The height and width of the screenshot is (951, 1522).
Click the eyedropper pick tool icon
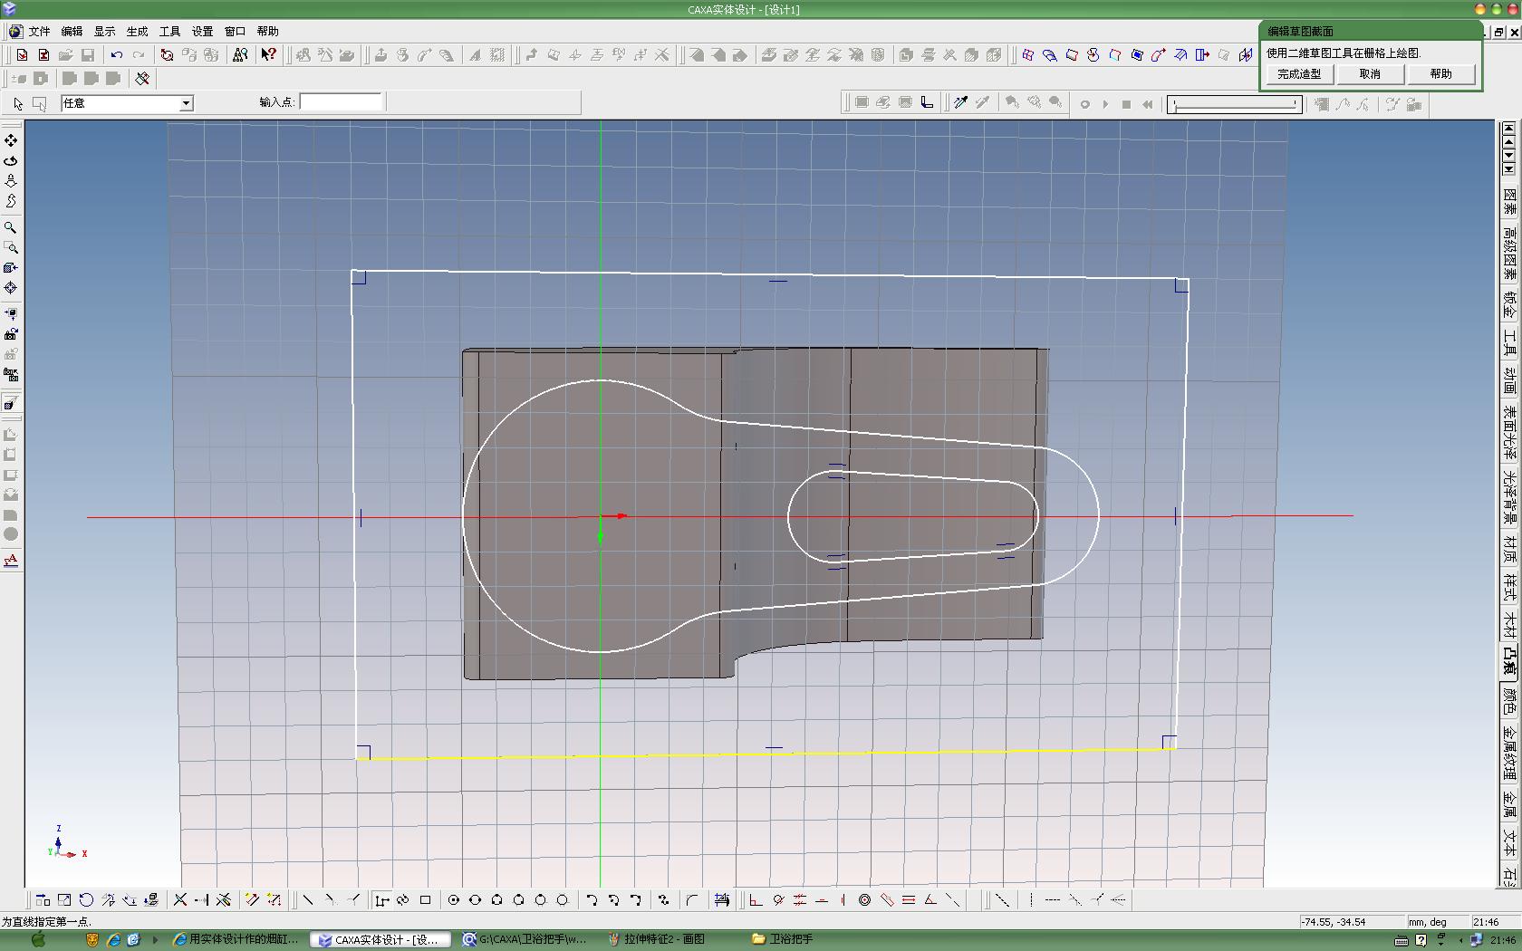pos(960,103)
